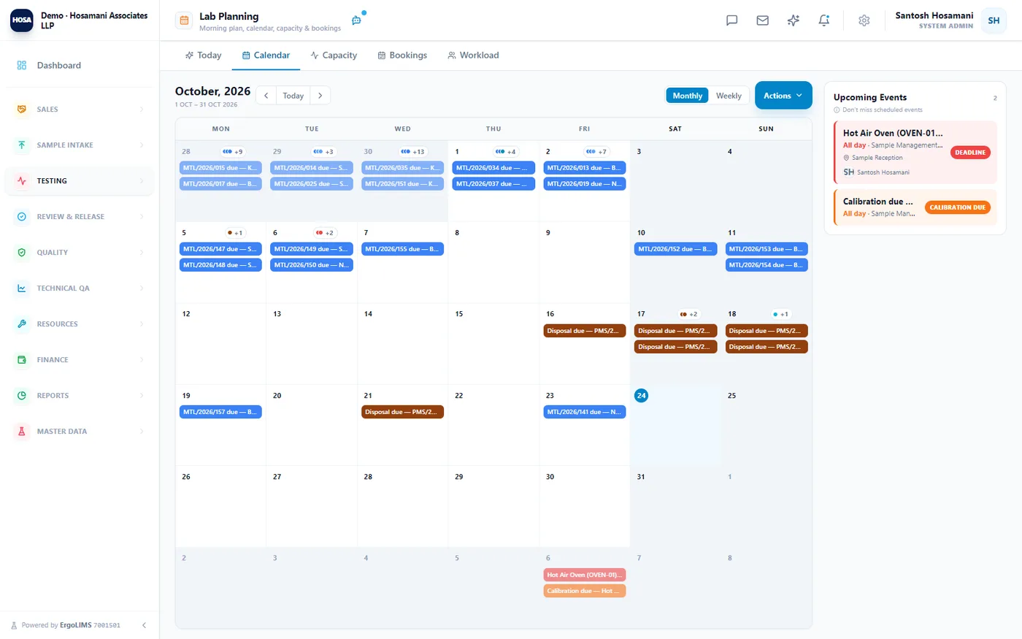Click the Resources wrench icon

pyautogui.click(x=22, y=324)
